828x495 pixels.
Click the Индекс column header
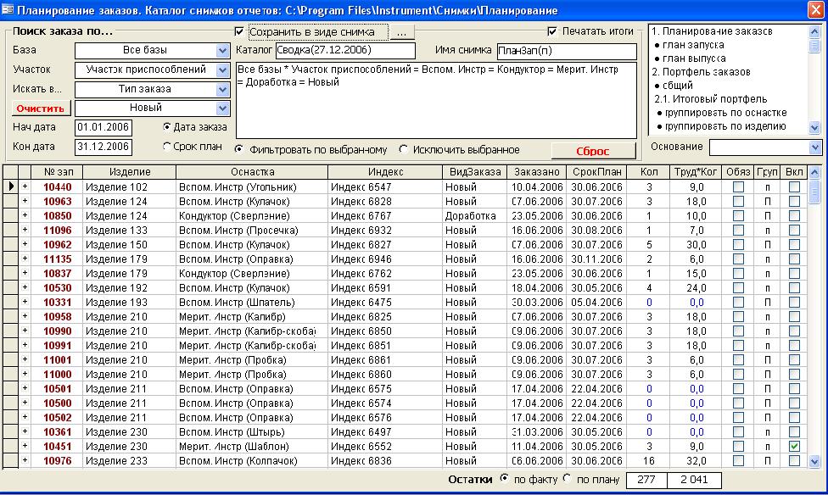point(385,172)
